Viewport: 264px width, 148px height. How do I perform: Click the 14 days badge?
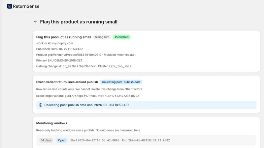[46, 140]
